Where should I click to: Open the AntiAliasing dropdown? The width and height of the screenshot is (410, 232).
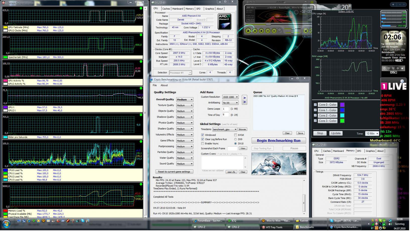point(230,103)
